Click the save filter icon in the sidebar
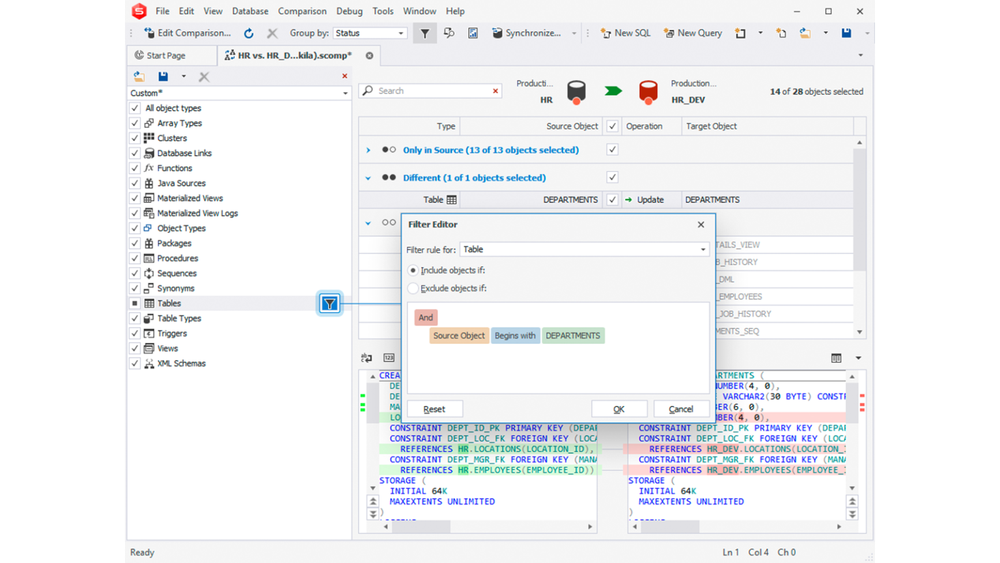The image size is (1000, 563). (163, 76)
